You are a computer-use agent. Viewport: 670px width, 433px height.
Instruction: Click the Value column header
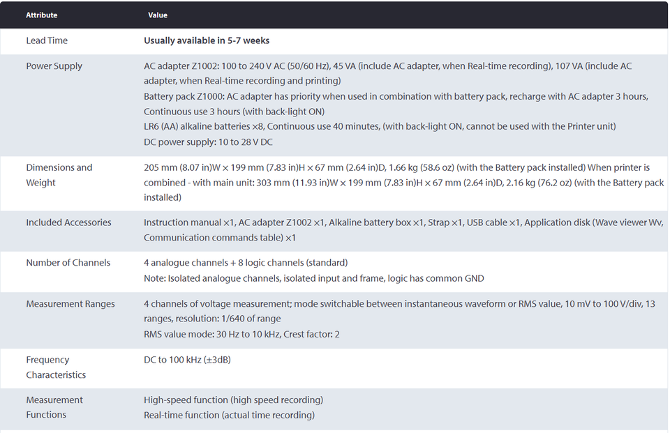pyautogui.click(x=158, y=15)
